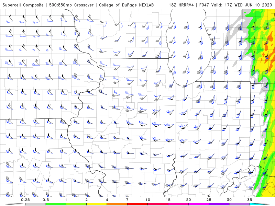Select the red 7–10 legend swatch
Screen dimensions: 275x206
click(137, 204)
